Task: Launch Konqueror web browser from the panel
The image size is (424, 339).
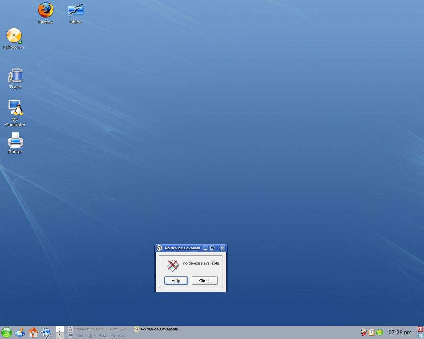Action: pos(46,332)
